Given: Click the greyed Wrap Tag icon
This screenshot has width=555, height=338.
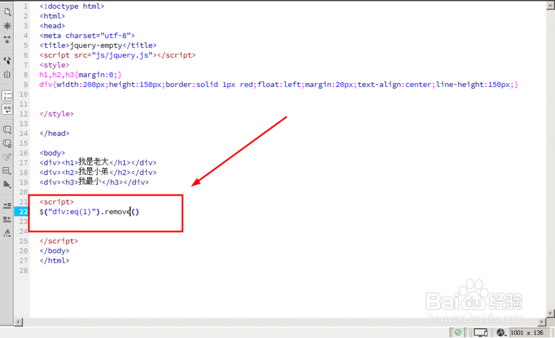Looking at the screenshot, I should 7,157.
